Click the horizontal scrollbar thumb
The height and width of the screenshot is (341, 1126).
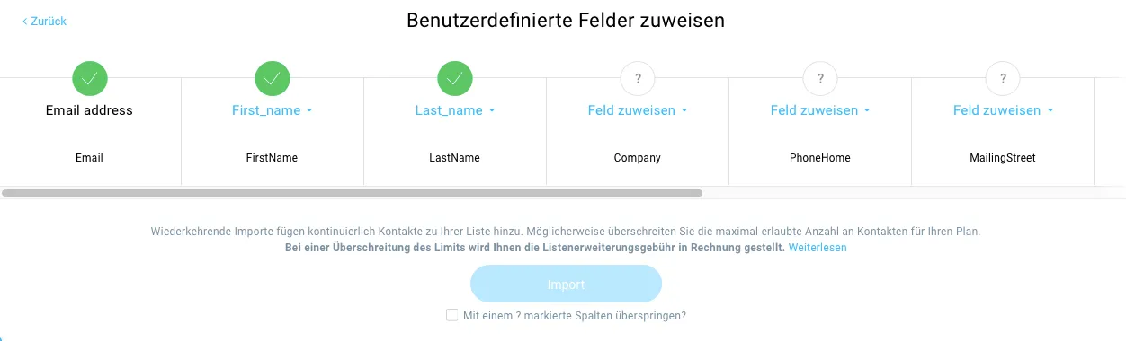tap(352, 192)
